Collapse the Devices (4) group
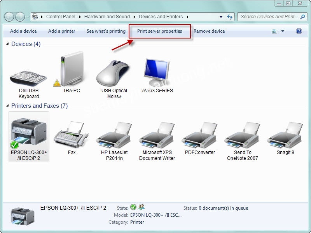The image size is (311, 233). (7, 44)
